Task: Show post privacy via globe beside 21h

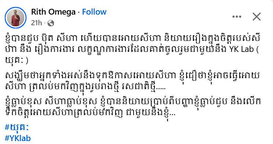Action: coord(51,23)
